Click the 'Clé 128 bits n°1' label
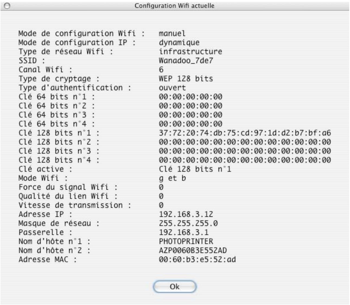Image resolution: width=350 pixels, height=305 pixels. coord(59,133)
